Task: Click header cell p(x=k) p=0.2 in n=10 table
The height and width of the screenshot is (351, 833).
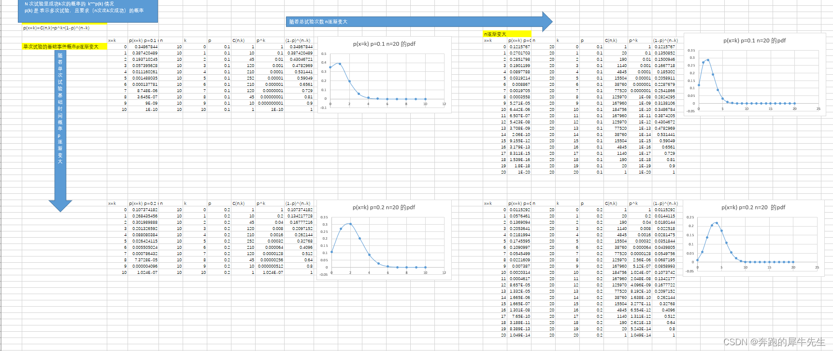Action: 144,203
